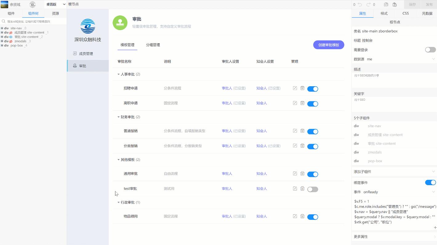Edit the 招聘申请 template
The height and width of the screenshot is (245, 437).
(295, 88)
